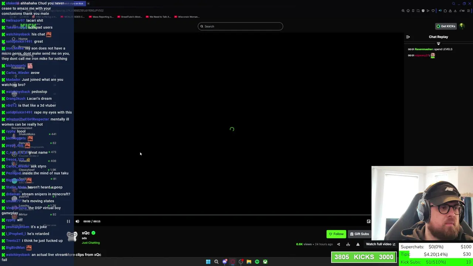Open the browser easy setup menu icon
This screenshot has width=473, height=266.
(x=469, y=11)
